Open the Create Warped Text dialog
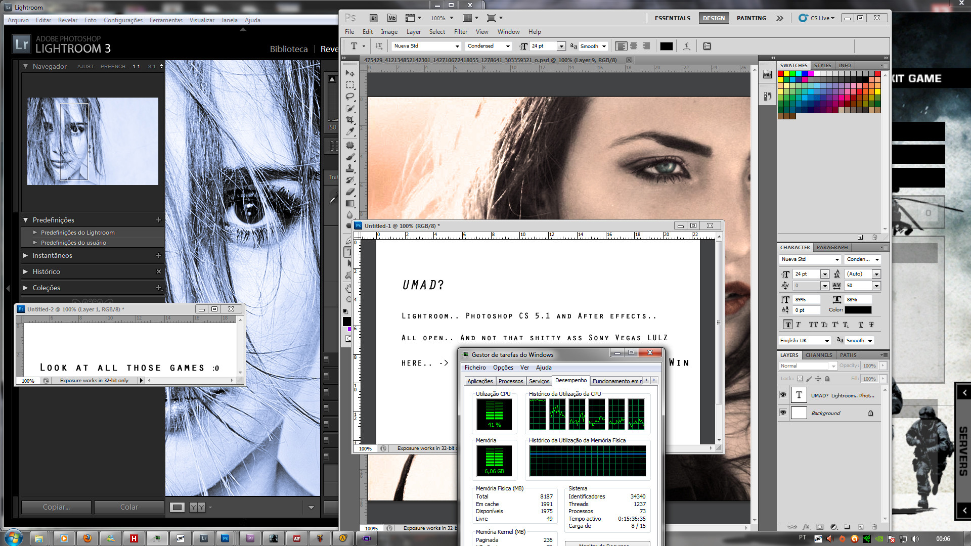 tap(686, 46)
